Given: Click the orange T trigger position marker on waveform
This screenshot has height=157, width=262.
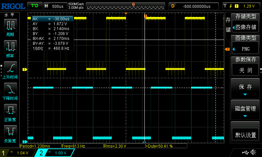Looking at the screenshot, I should pyautogui.click(x=145, y=16).
